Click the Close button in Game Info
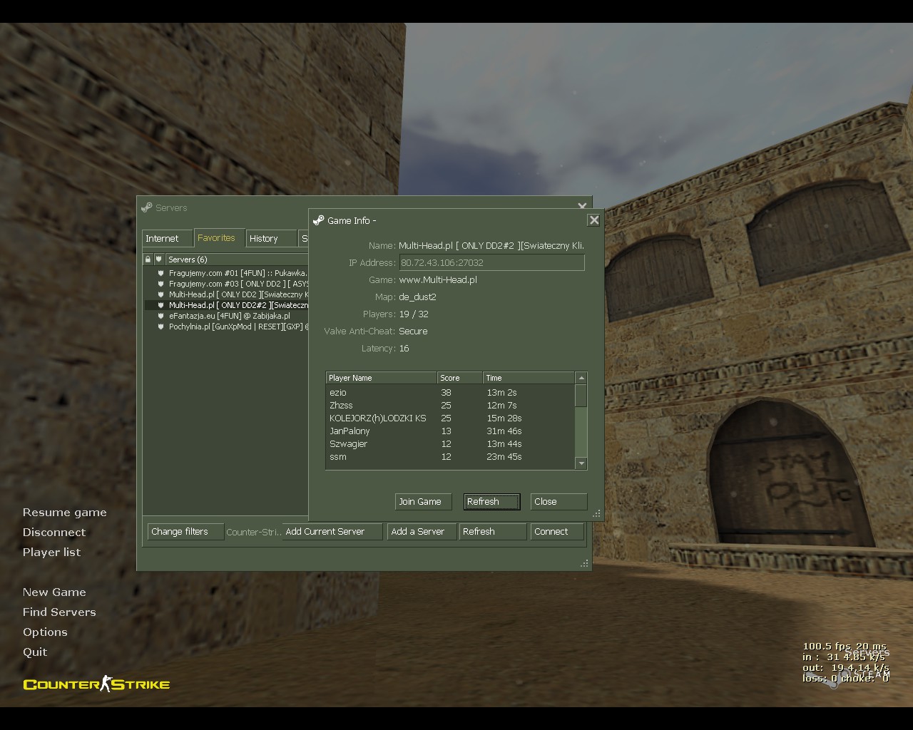This screenshot has height=730, width=913. (x=559, y=502)
